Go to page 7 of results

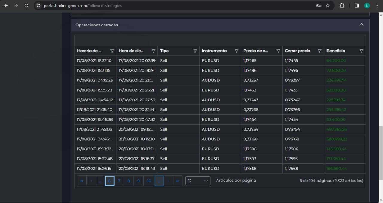(119, 181)
